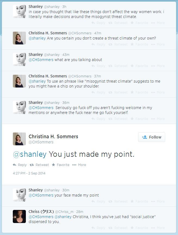
Task: Reply to Christina's "chip on your shoulder" tweet
Action: 98,92
